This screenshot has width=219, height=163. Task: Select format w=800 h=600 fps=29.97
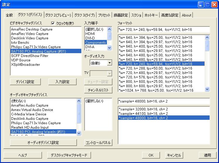point(161,86)
